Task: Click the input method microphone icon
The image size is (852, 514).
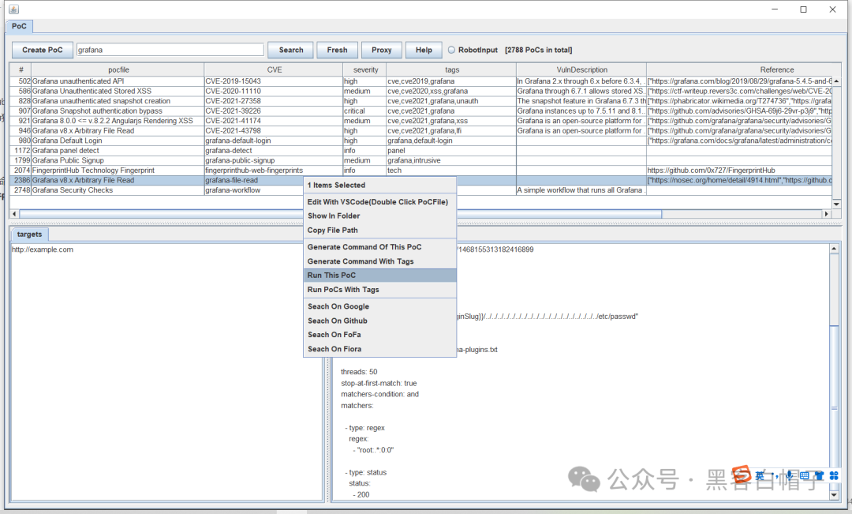Action: (x=790, y=475)
